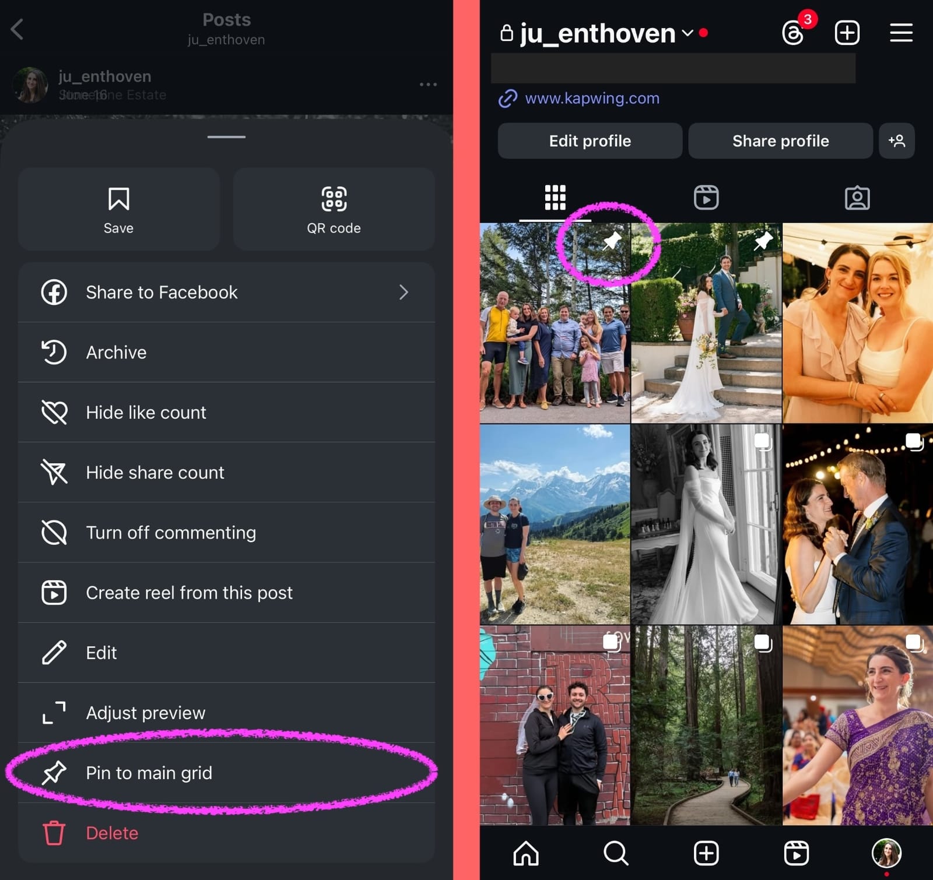Screen dimensions: 933x880
Task: Open the username switcher chevron
Action: pyautogui.click(x=687, y=33)
